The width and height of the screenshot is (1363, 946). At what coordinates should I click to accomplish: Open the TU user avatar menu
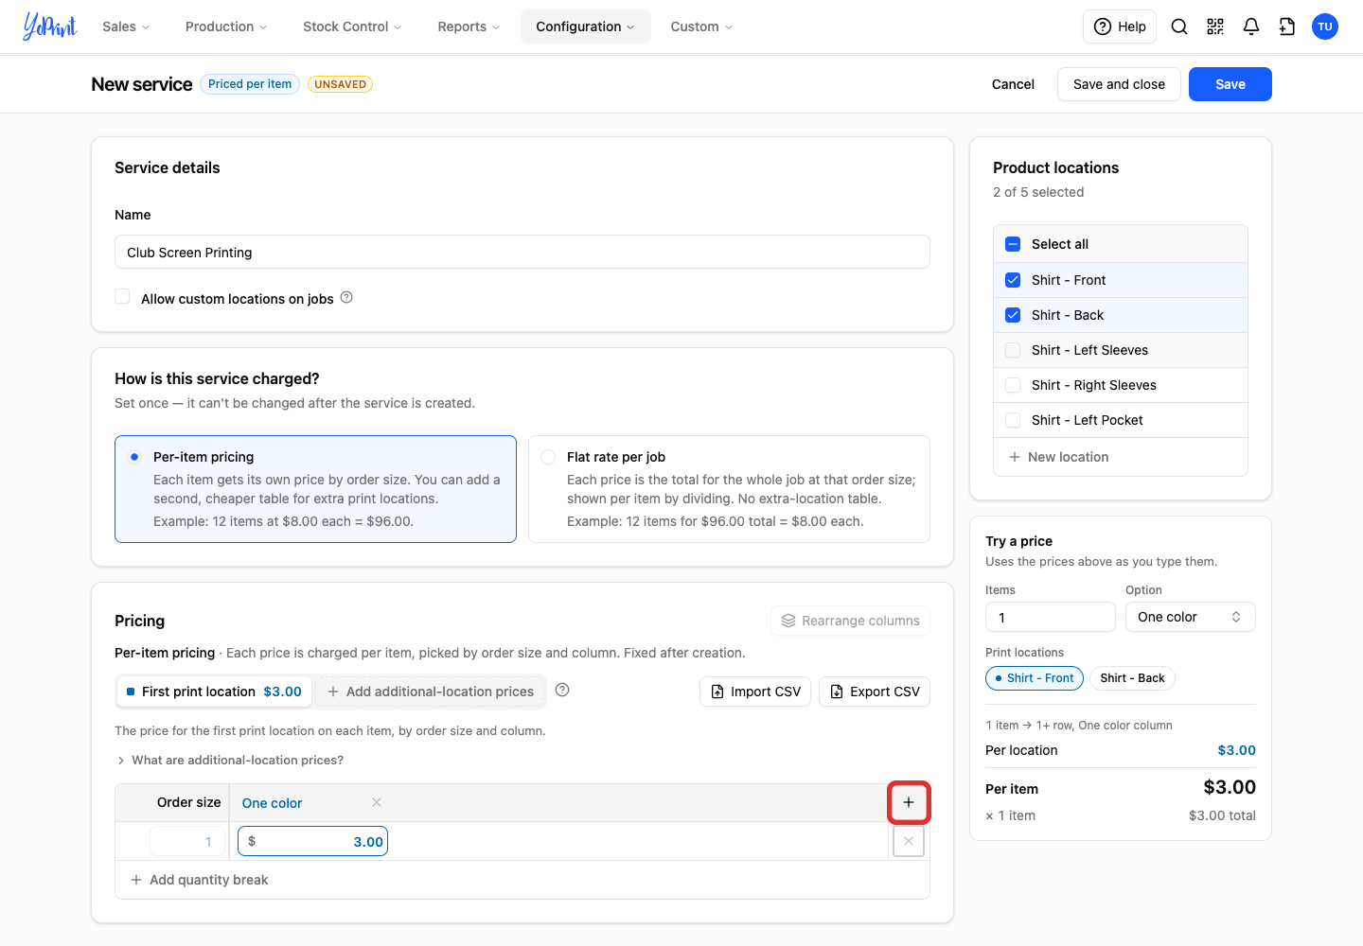(x=1325, y=26)
